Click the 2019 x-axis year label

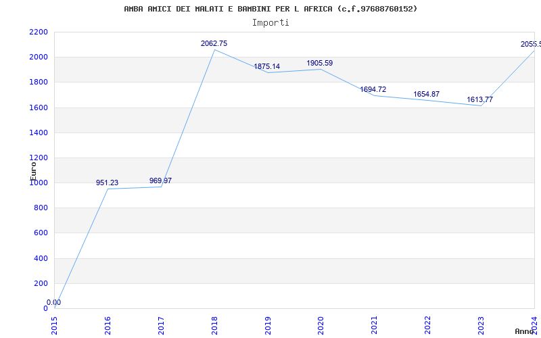(x=268, y=325)
